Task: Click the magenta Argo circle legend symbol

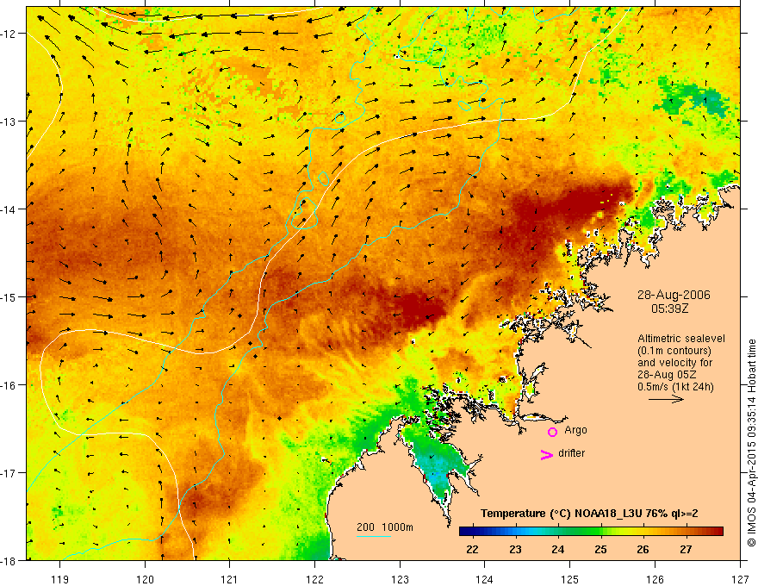Action: point(552,432)
